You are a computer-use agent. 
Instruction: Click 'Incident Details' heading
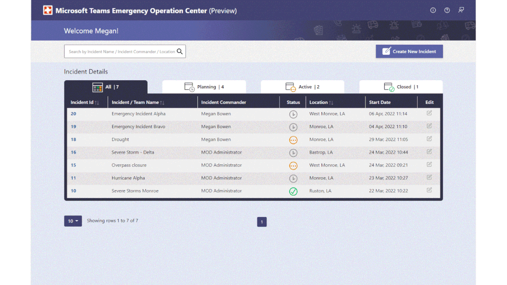pos(86,72)
